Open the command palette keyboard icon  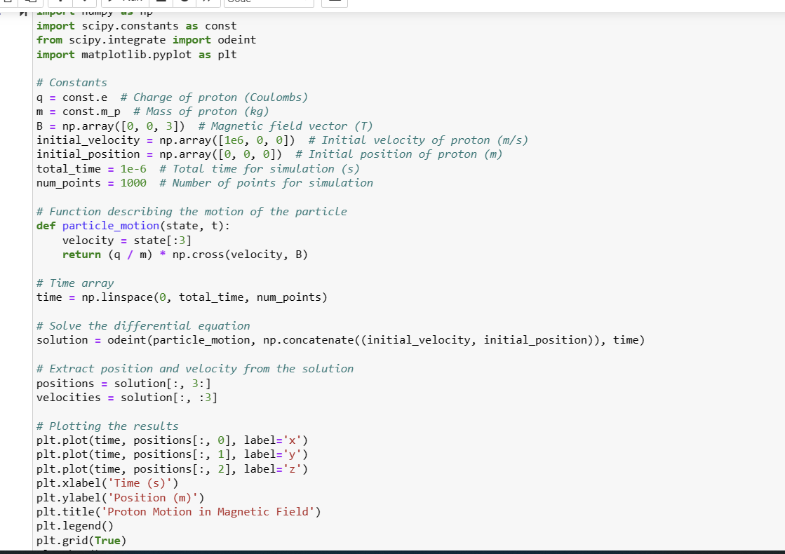[335, 3]
